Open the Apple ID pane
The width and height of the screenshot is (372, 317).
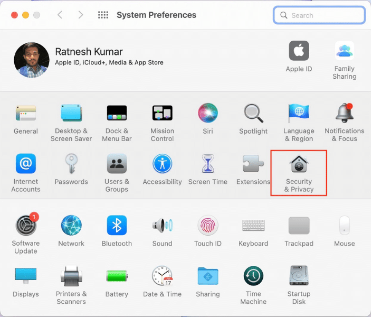click(299, 51)
